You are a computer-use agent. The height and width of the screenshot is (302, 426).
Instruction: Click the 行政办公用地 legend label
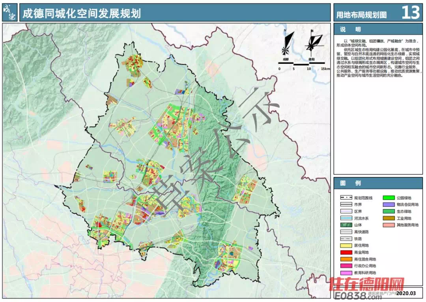coord(365,266)
